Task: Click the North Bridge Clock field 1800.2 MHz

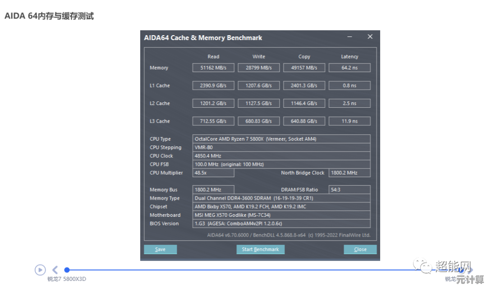Action: pyautogui.click(x=349, y=173)
